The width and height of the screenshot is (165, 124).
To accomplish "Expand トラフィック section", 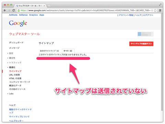I will [15, 63].
